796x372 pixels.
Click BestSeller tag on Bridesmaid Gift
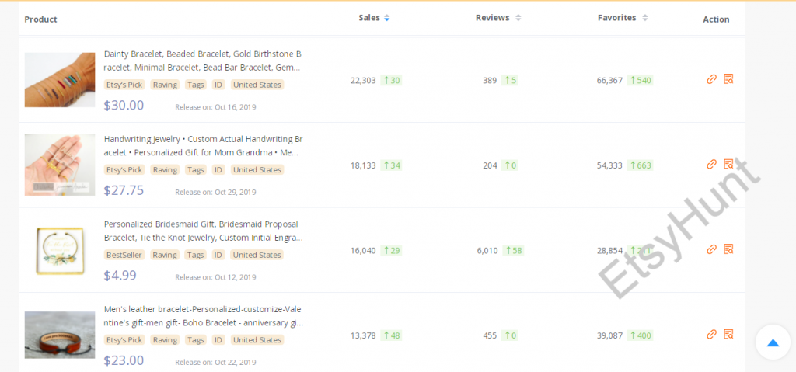click(x=124, y=255)
